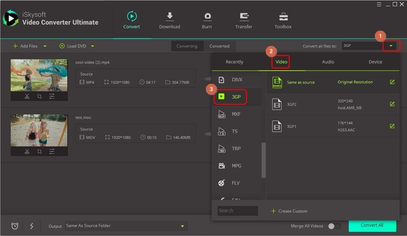The width and height of the screenshot is (407, 236).
Task: Open the Burn section
Action: click(207, 21)
